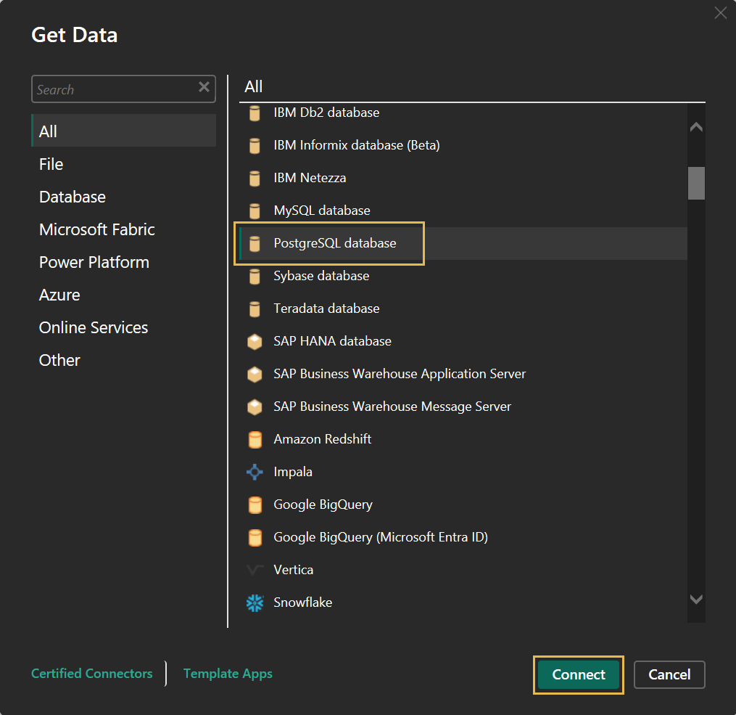The height and width of the screenshot is (715, 736).
Task: Click the Connect button
Action: coord(579,674)
